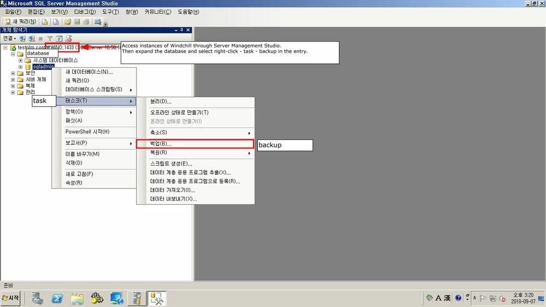Select the sqladmin database tree item
This screenshot has height=307, width=546.
(43, 67)
